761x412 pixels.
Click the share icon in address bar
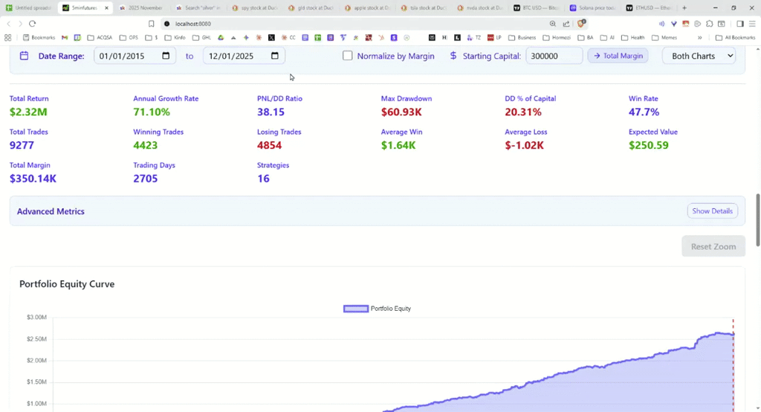(x=566, y=23)
